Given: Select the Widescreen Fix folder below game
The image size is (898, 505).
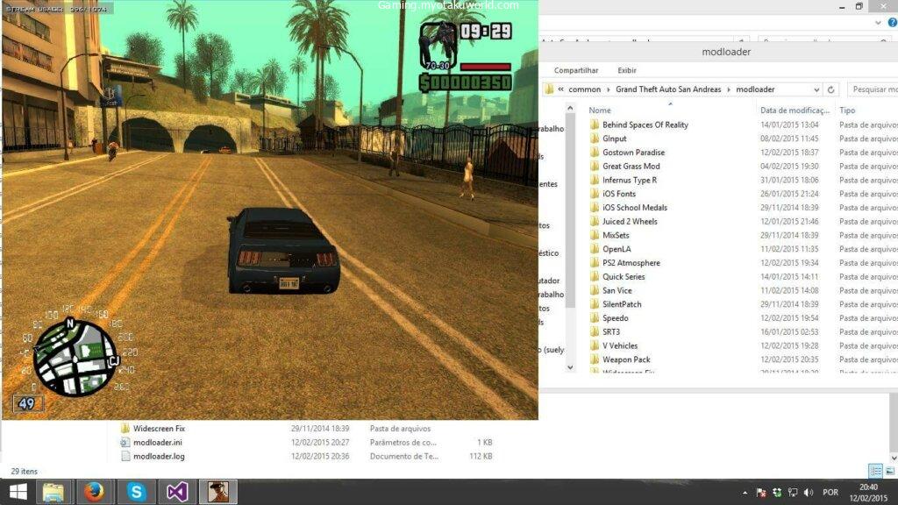Looking at the screenshot, I should point(159,428).
